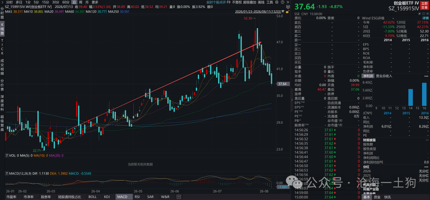Image resolution: width=430 pixels, height=200 pixels.
Task: Switch to 净利润 chart toggle
Action: pyautogui.click(x=368, y=76)
